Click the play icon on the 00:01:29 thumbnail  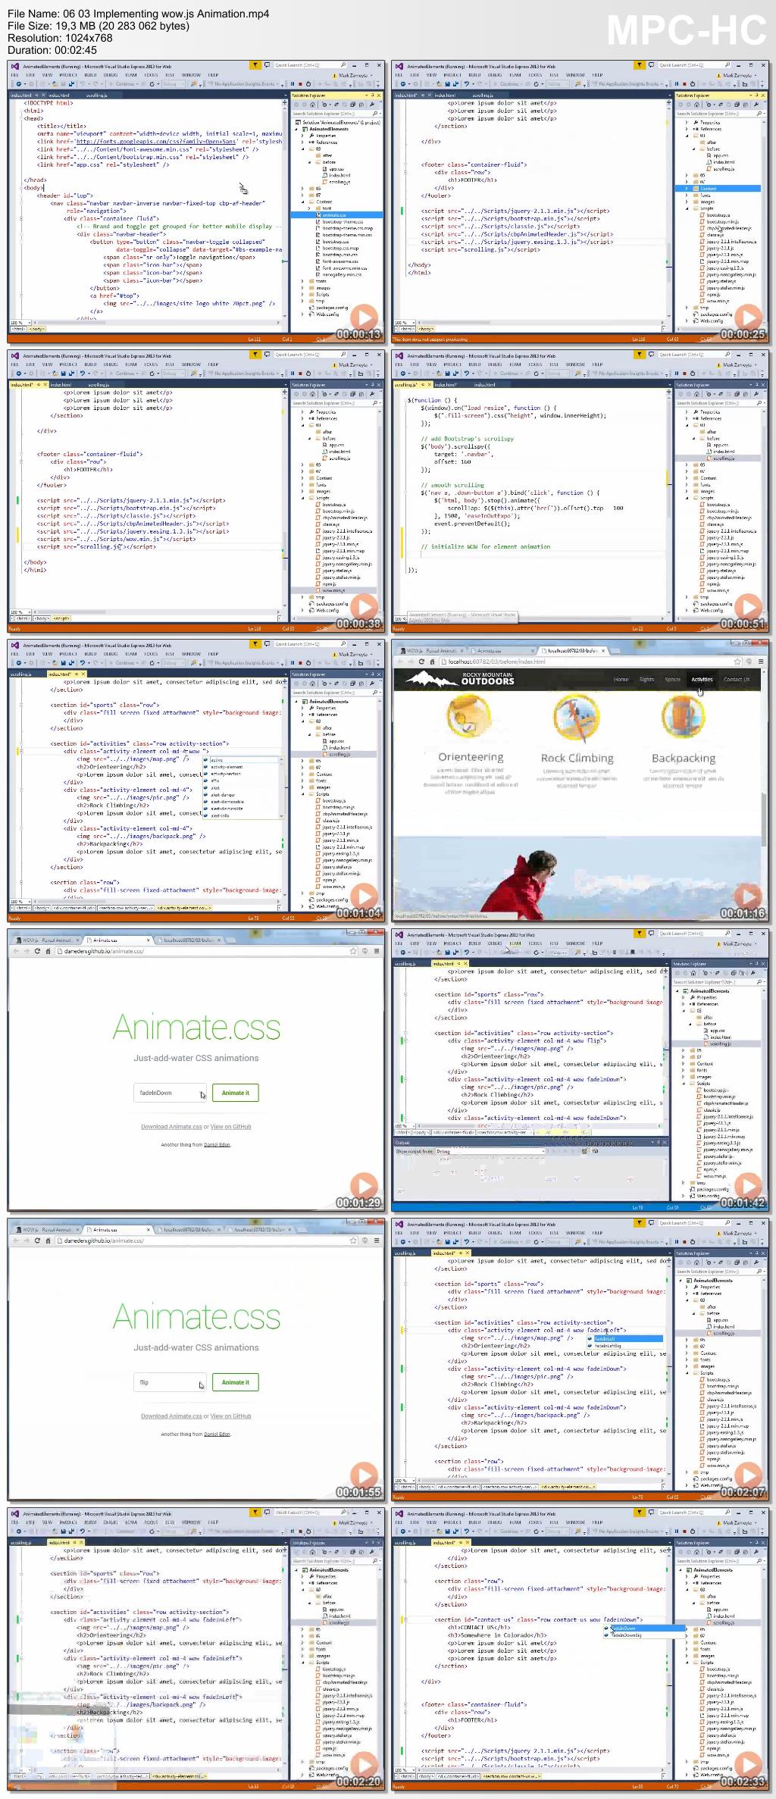tap(365, 1186)
